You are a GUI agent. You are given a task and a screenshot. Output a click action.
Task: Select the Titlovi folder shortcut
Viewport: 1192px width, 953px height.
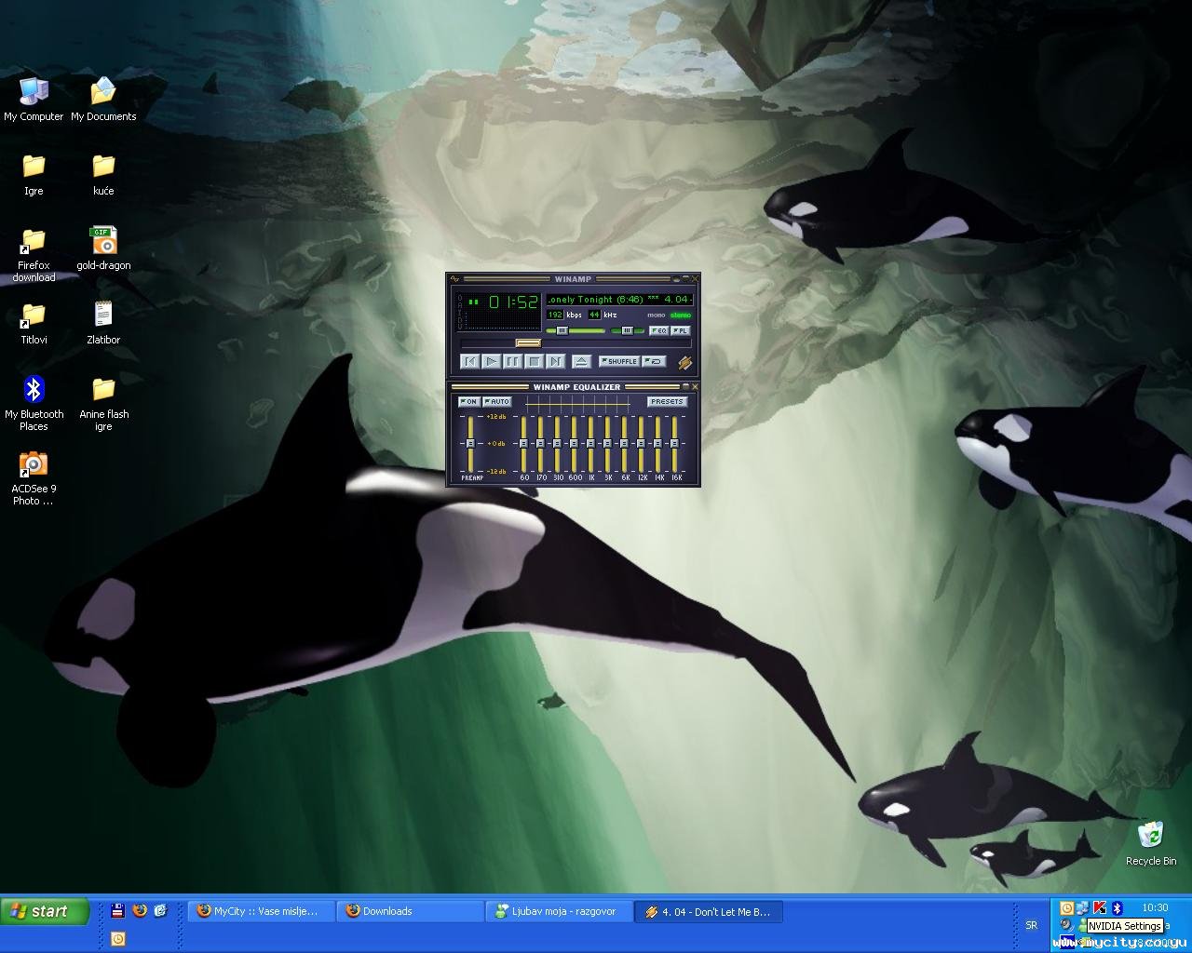point(34,324)
